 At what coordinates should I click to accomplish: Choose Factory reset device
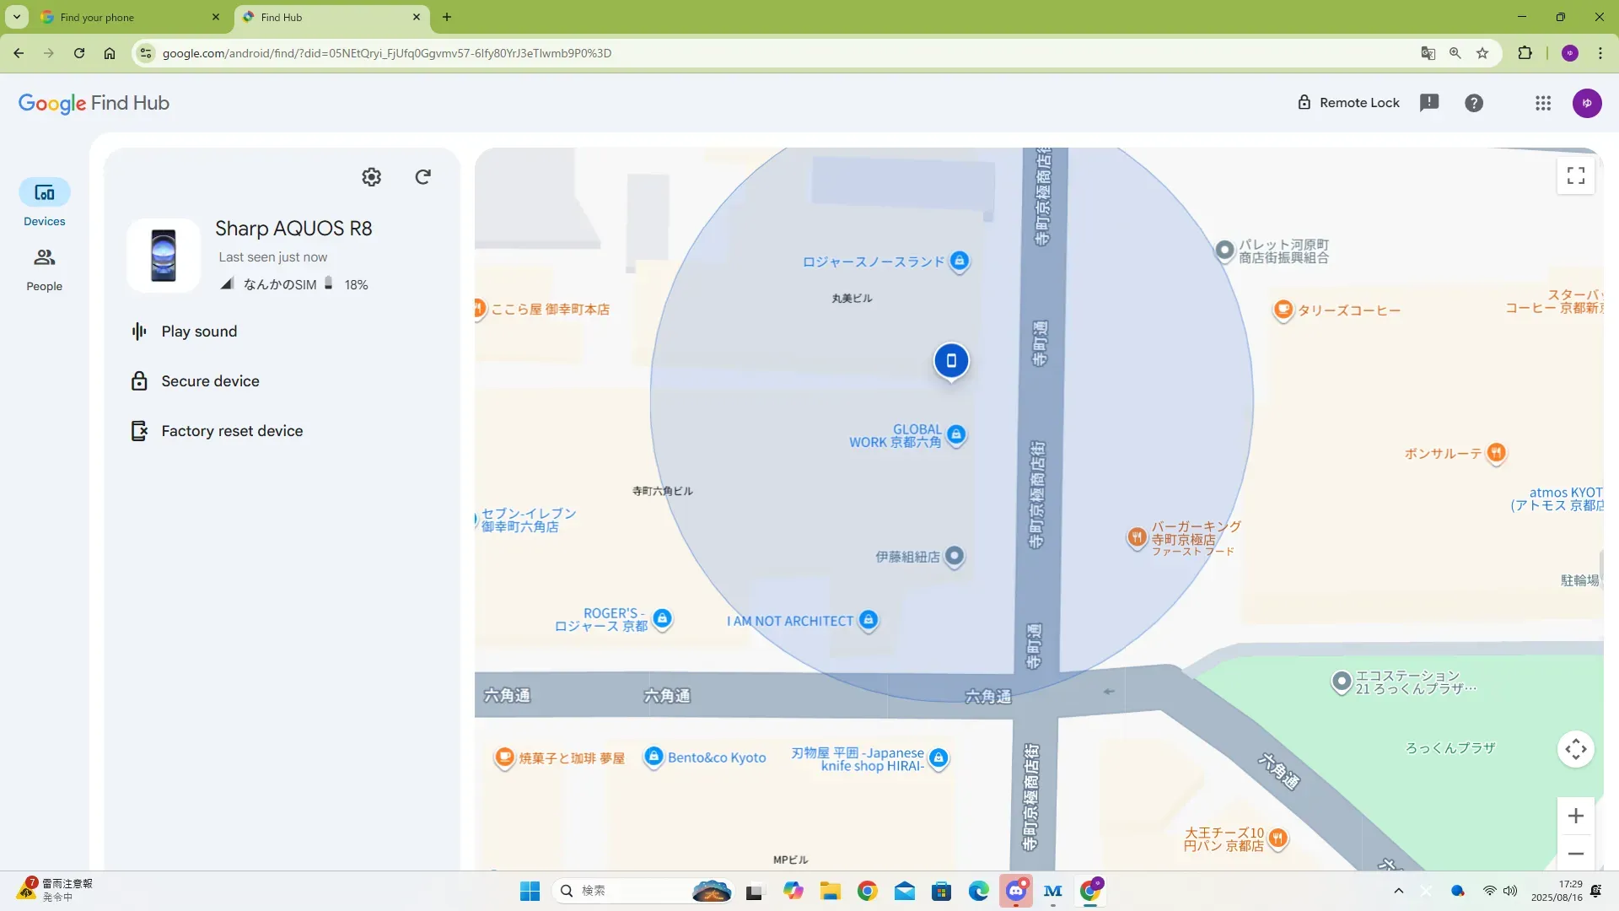click(x=232, y=431)
